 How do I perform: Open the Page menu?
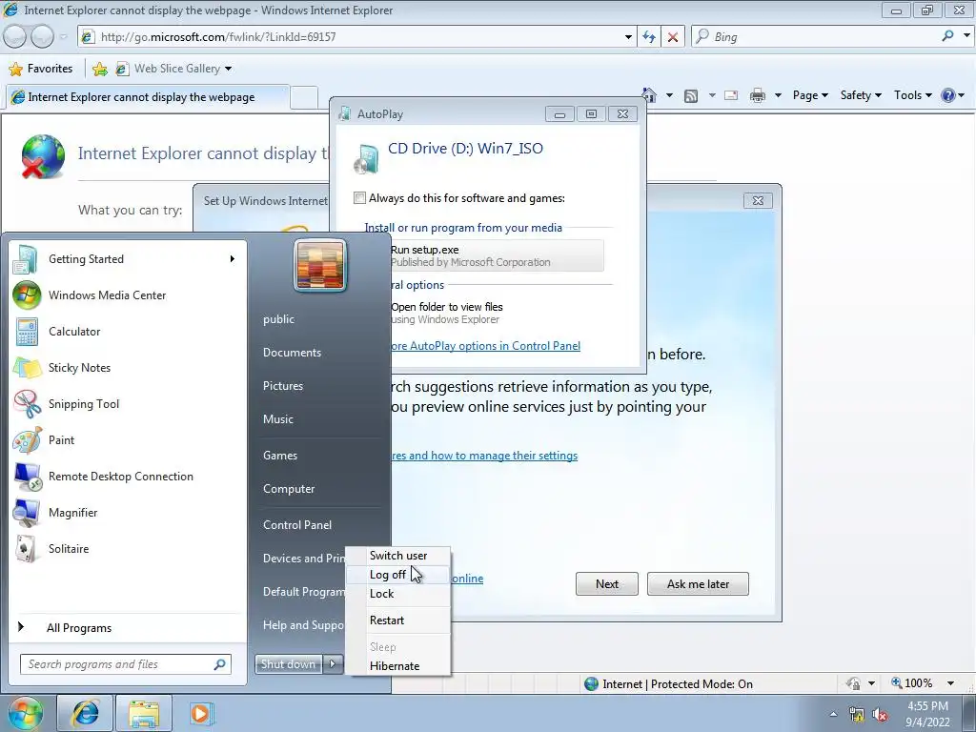click(810, 95)
